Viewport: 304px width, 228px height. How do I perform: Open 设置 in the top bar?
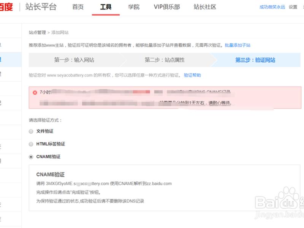click(293, 7)
